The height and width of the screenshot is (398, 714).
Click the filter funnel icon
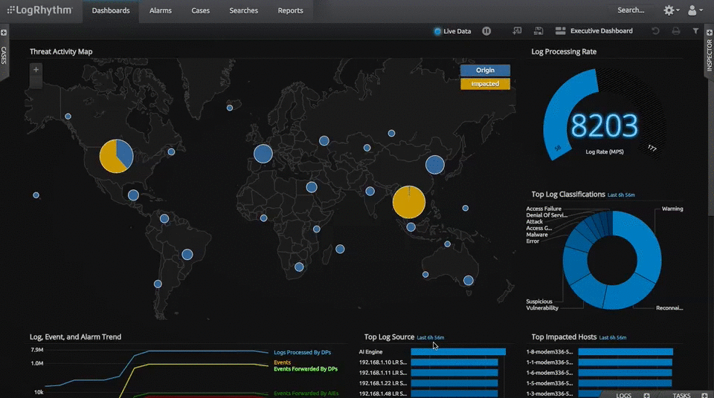(695, 31)
